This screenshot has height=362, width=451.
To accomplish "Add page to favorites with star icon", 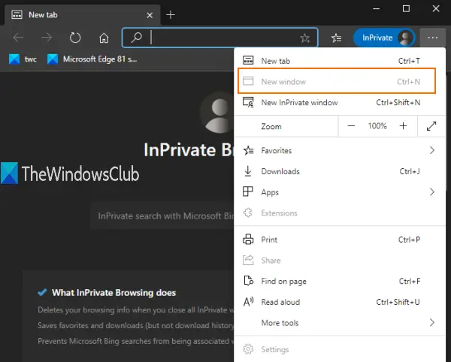I will click(x=305, y=38).
